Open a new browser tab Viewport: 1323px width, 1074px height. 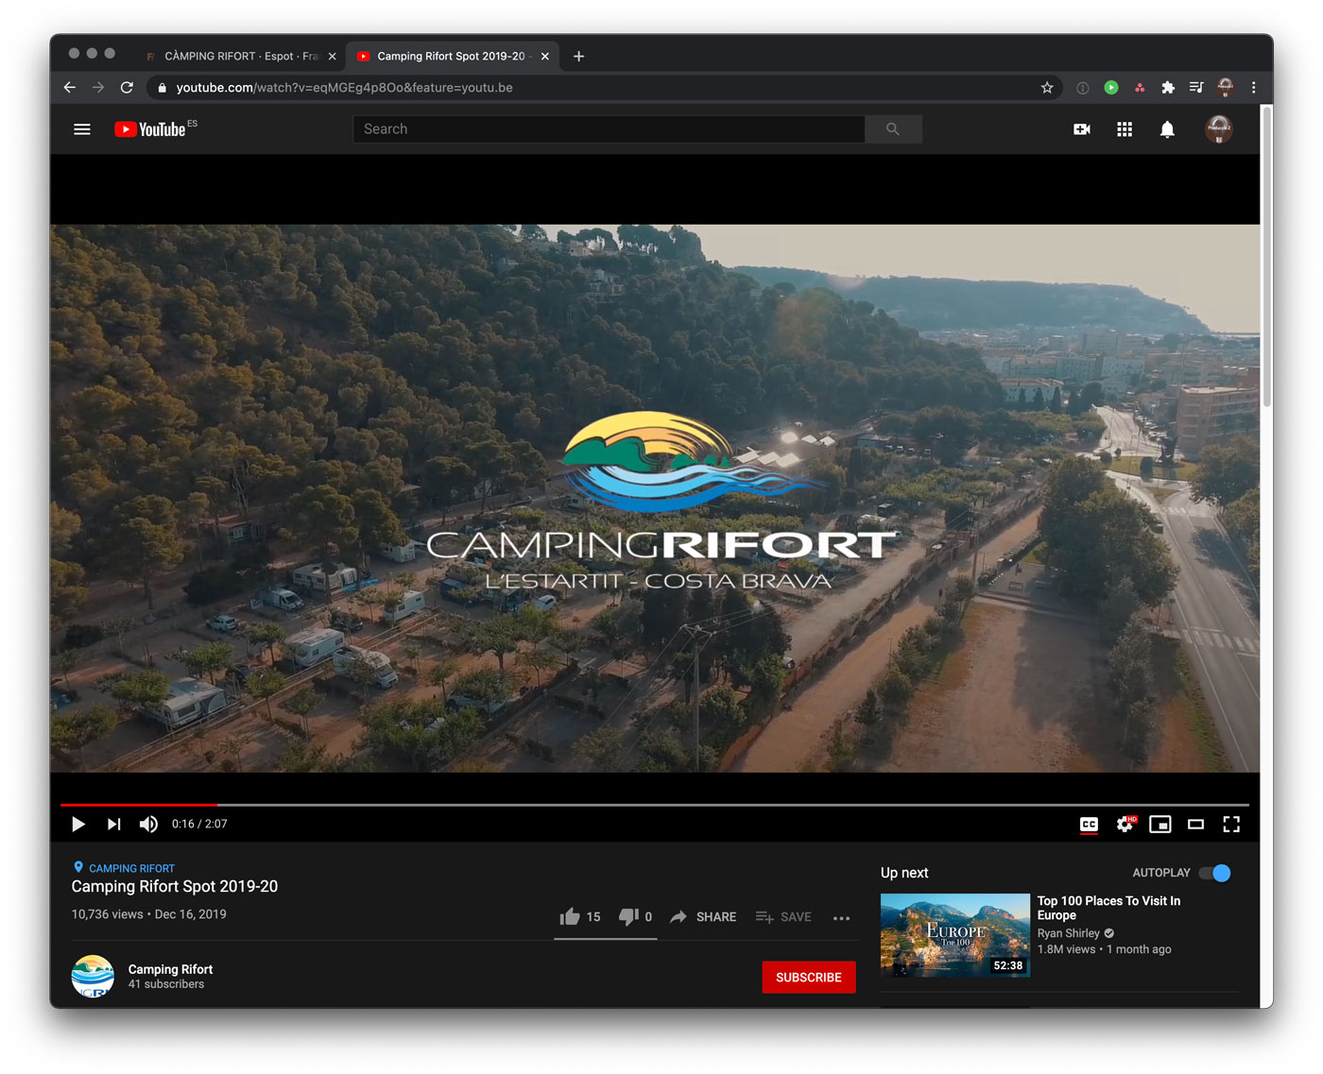tap(578, 57)
